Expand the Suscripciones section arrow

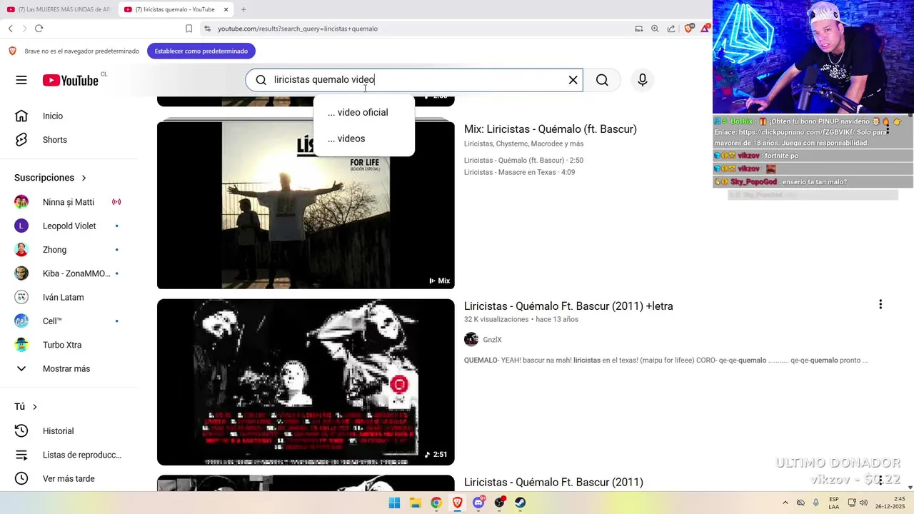(x=84, y=178)
